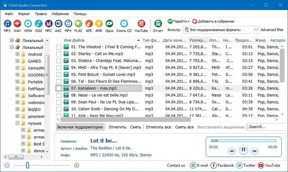Open the Twitter link
This screenshot has height=172, width=288.
point(246,165)
